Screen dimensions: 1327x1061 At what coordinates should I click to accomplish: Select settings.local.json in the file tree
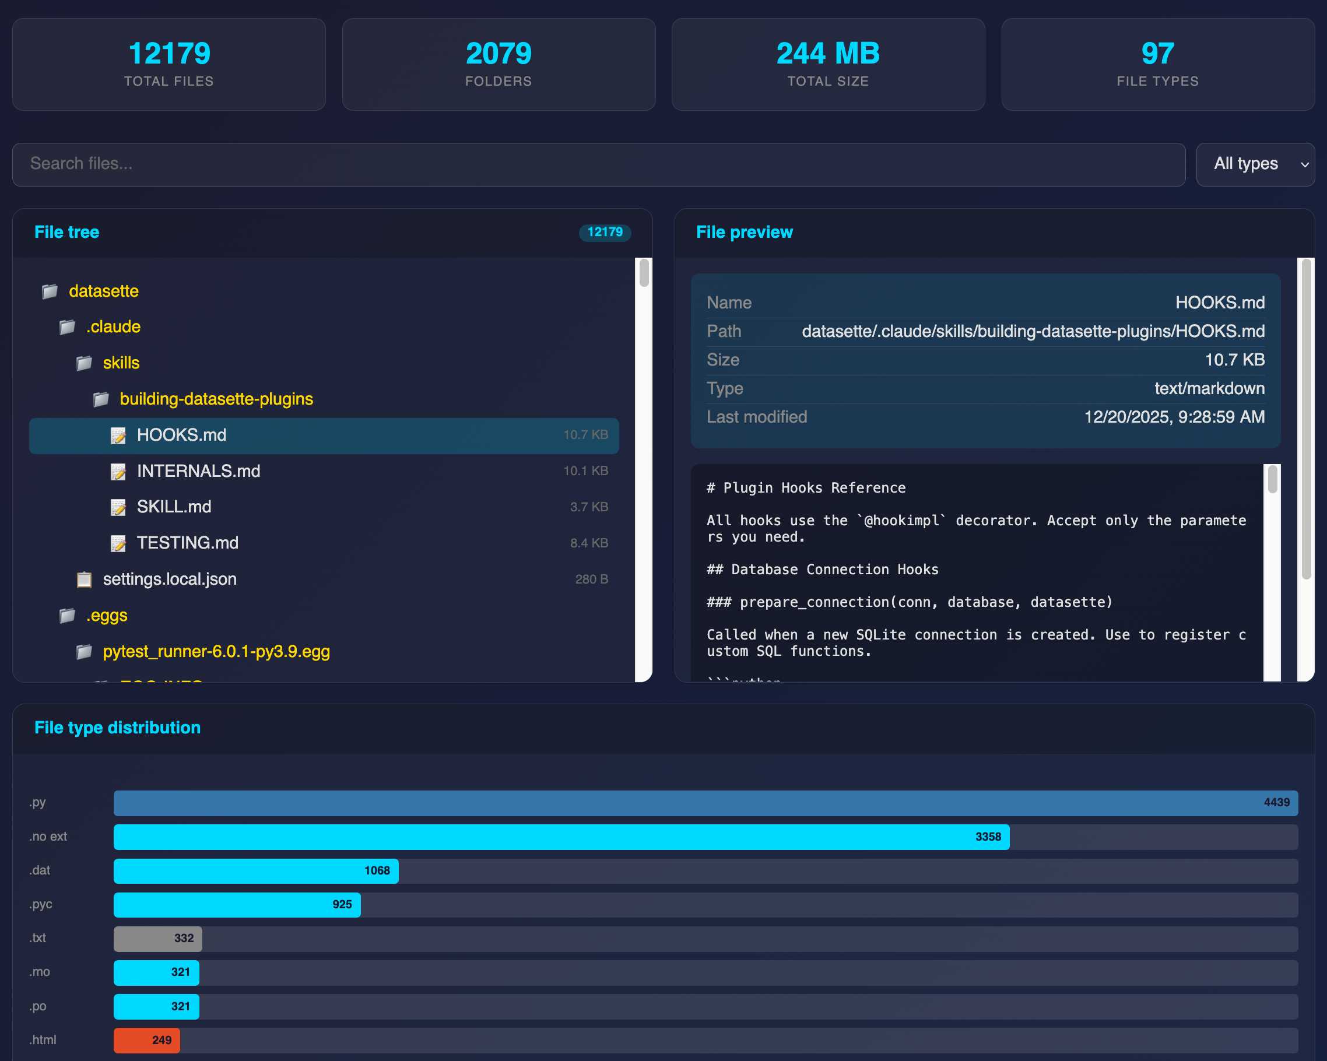(170, 579)
